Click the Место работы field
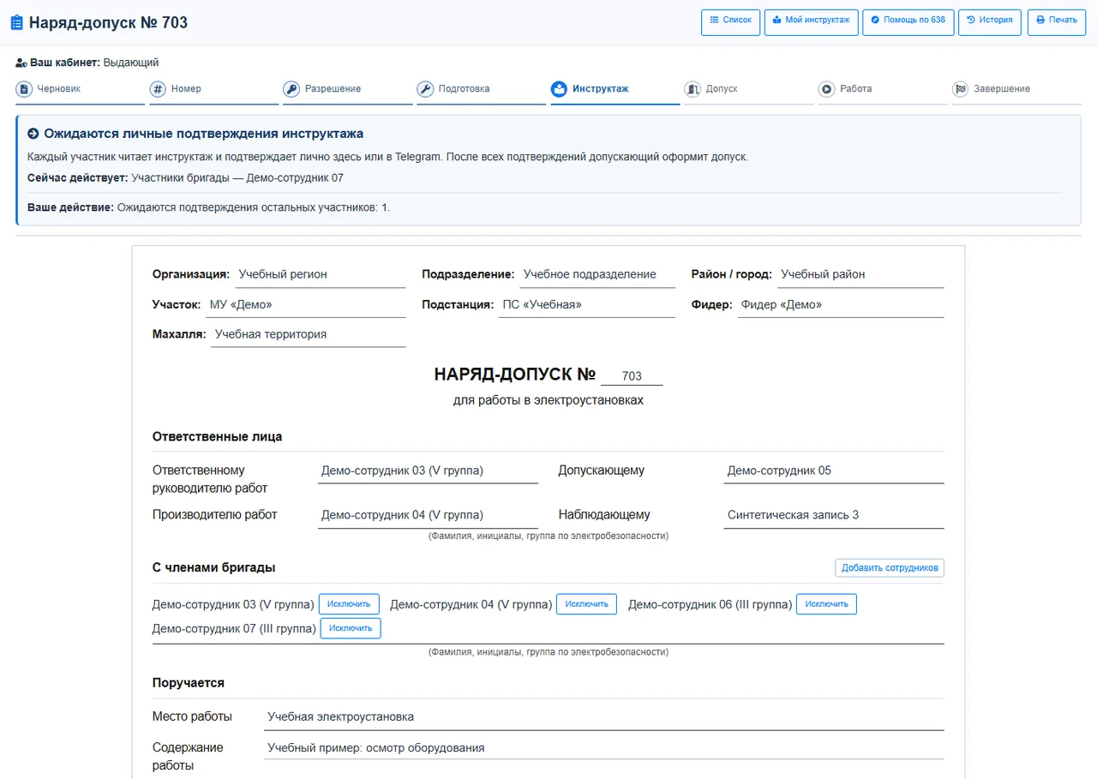 604,717
